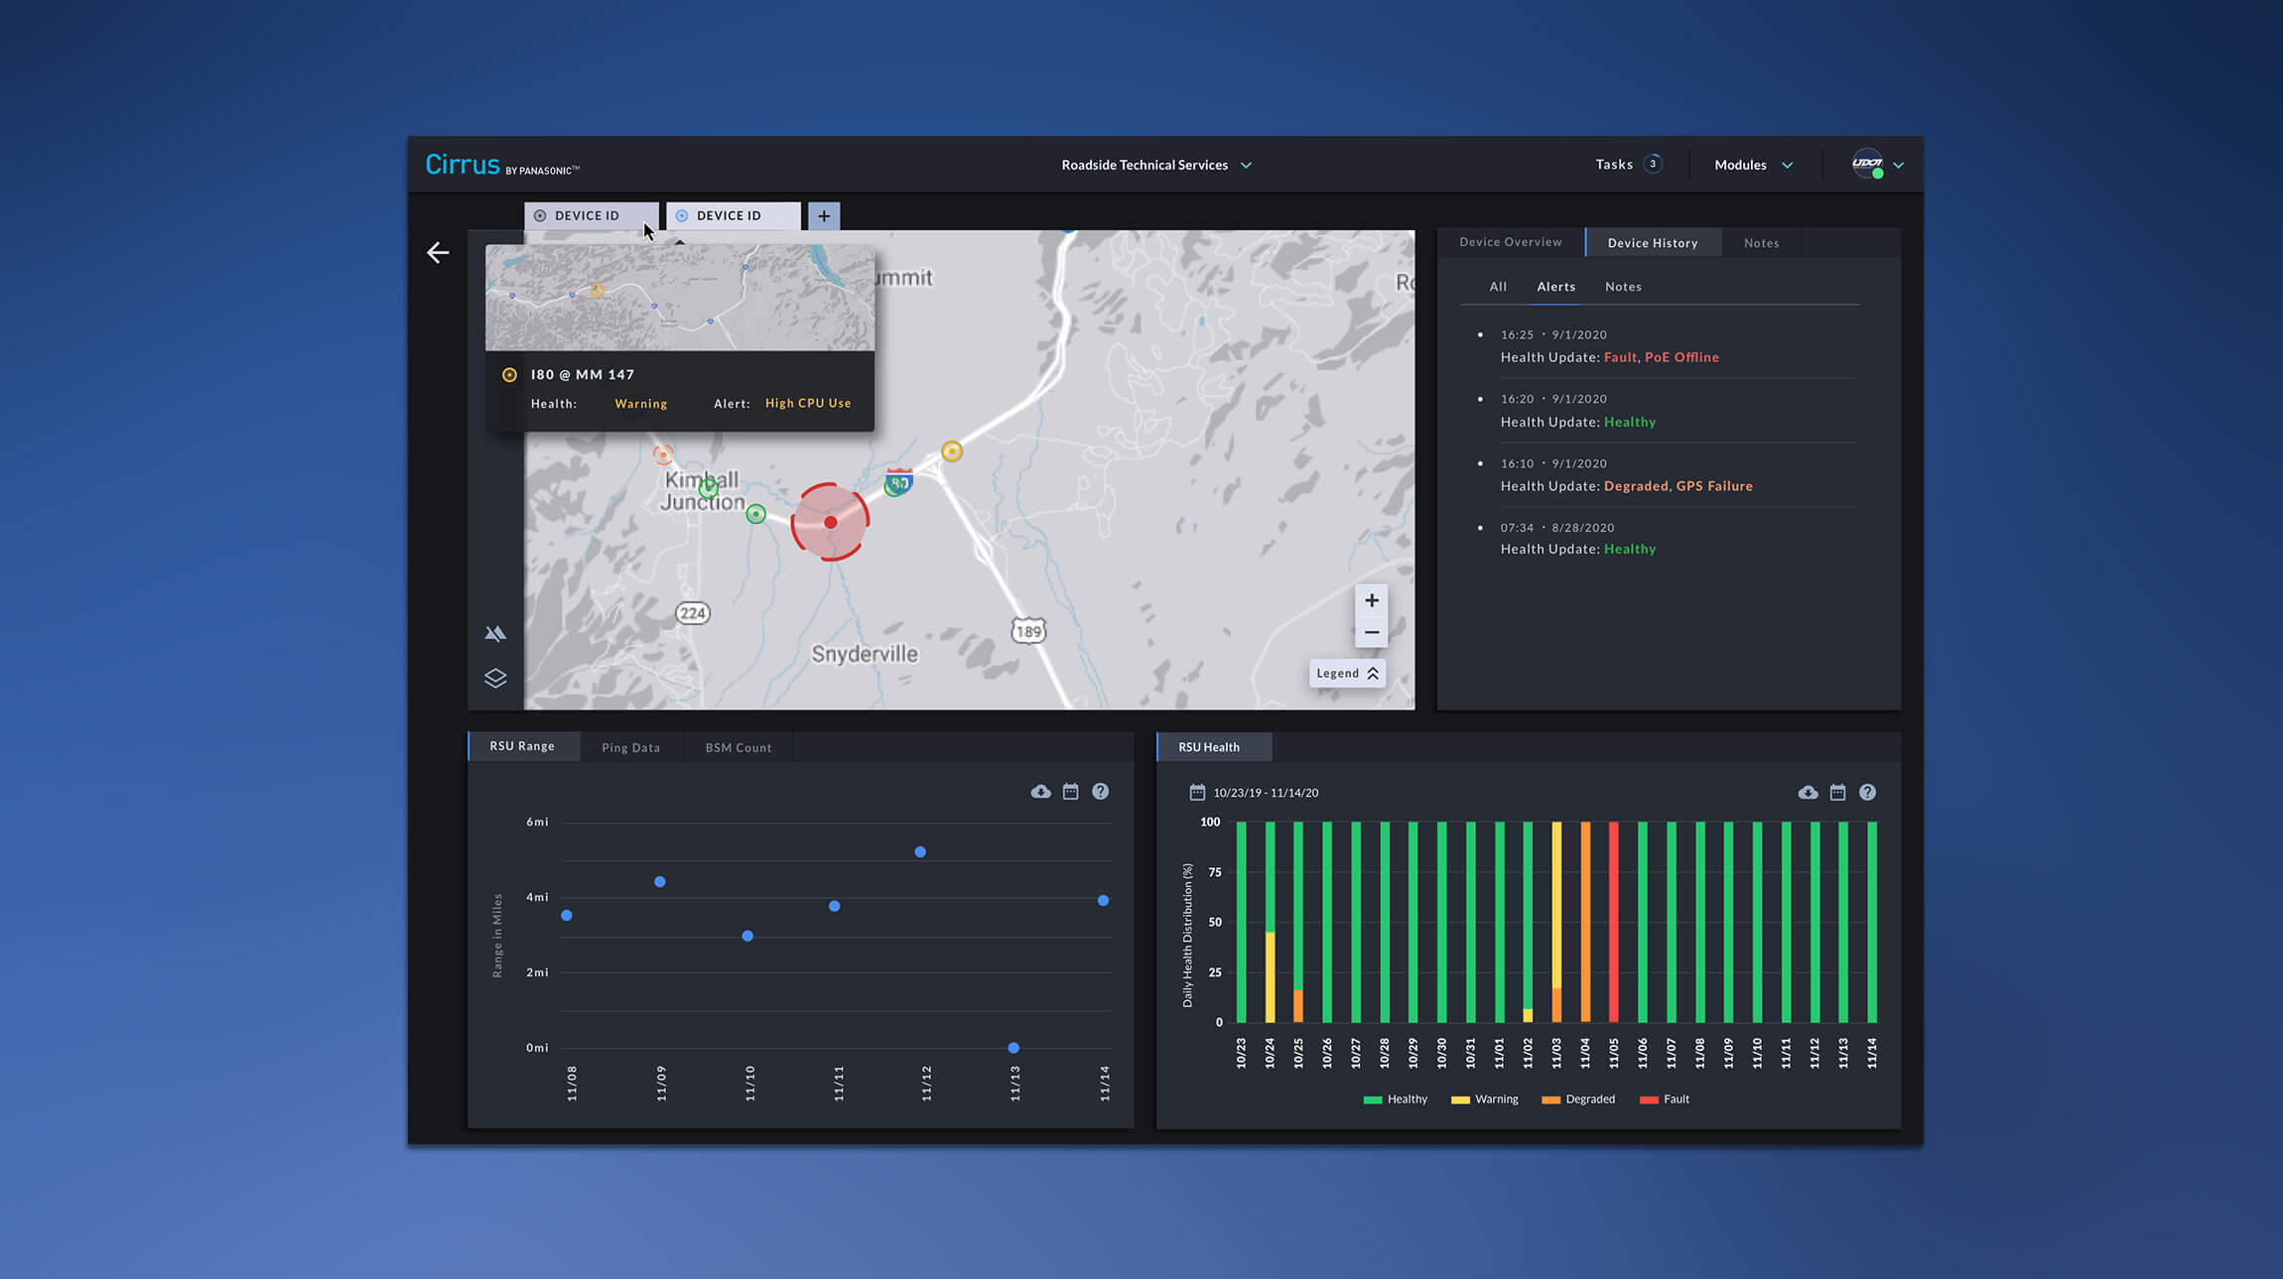Screen dimensions: 2283x1279
Task: Download RSU Health data via cloud icon
Action: click(x=1808, y=793)
